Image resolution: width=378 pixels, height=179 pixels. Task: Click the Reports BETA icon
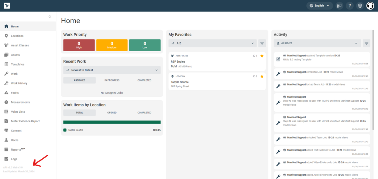[6, 150]
